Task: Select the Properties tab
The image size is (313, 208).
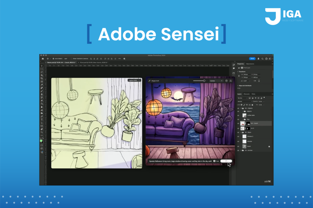Action: 241,64
